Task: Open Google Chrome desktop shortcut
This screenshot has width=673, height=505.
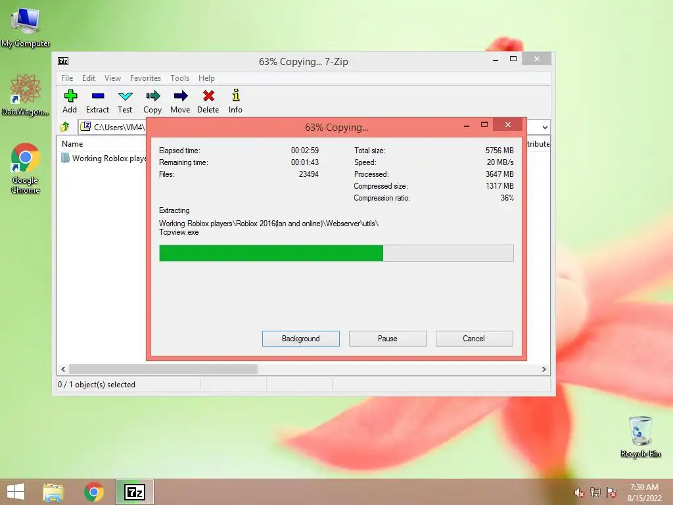Action: pyautogui.click(x=26, y=168)
